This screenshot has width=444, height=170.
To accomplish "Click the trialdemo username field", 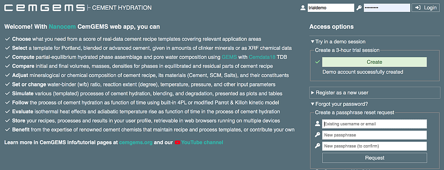I will click(x=331, y=8).
